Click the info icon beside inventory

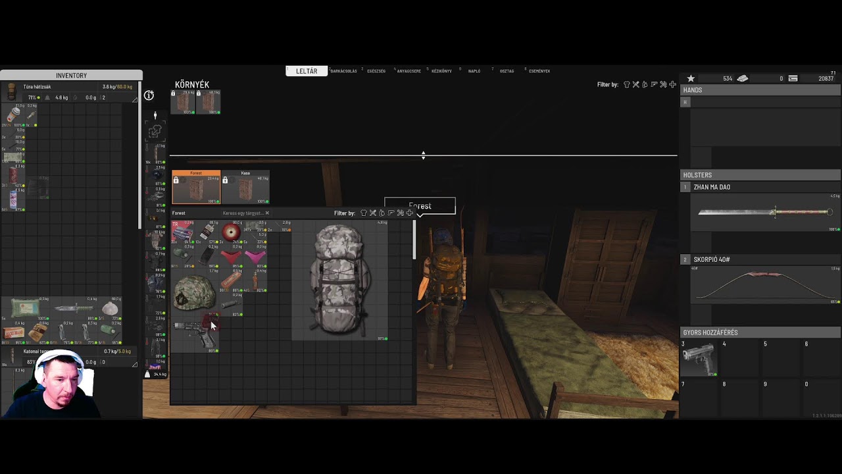(149, 95)
